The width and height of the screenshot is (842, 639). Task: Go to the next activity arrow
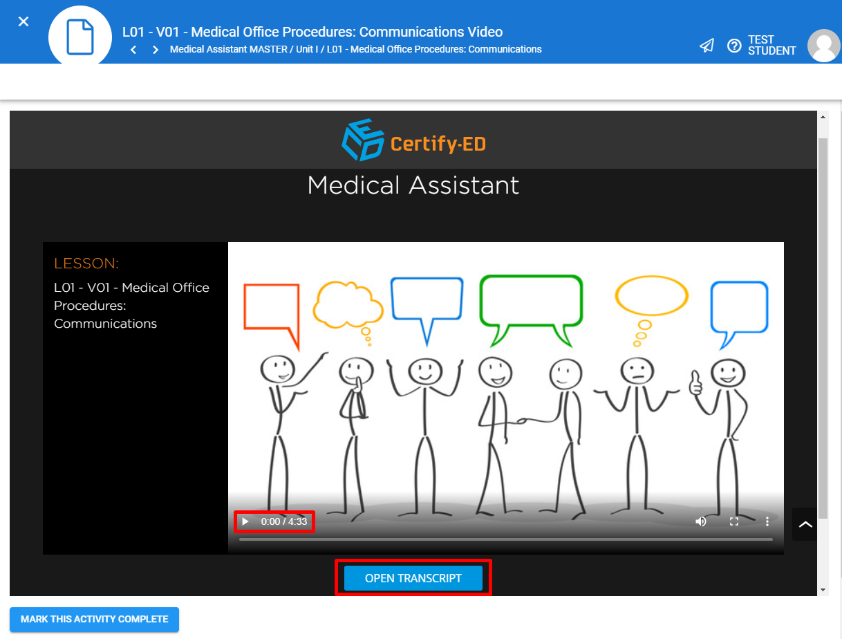pyautogui.click(x=156, y=50)
